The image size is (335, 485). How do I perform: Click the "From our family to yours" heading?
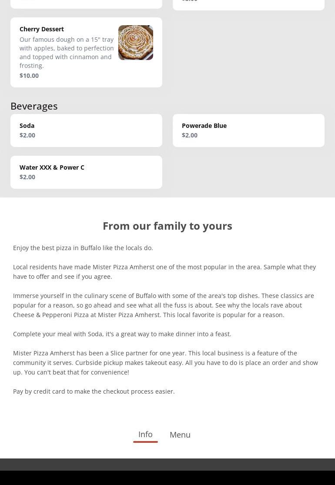click(x=167, y=226)
